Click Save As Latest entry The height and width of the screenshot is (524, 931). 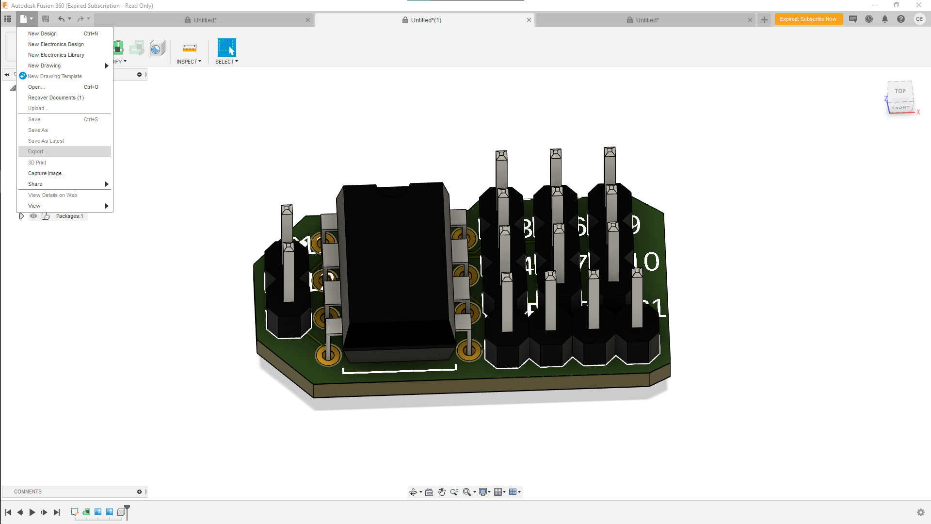pos(64,141)
